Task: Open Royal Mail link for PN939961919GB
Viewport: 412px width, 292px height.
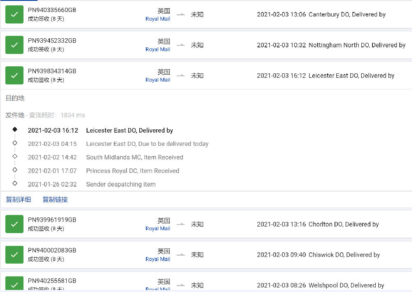Action: 158,229
